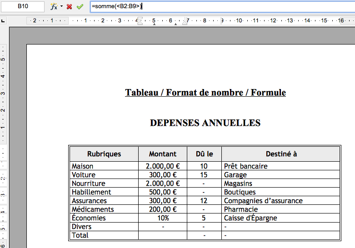
Task: Click the 'Maison' cell
Action: 104,166
